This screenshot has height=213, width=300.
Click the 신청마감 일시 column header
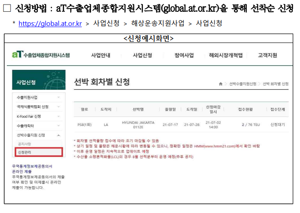coord(213,109)
